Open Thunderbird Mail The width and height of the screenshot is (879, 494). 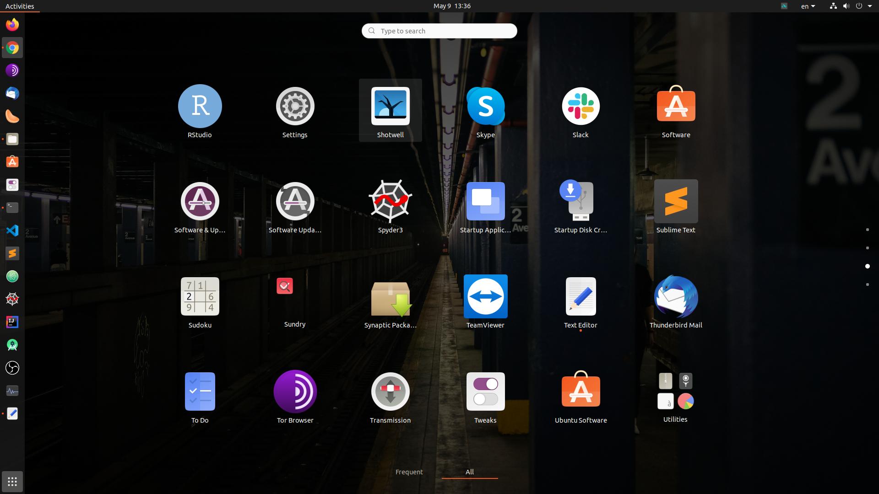coord(675,296)
